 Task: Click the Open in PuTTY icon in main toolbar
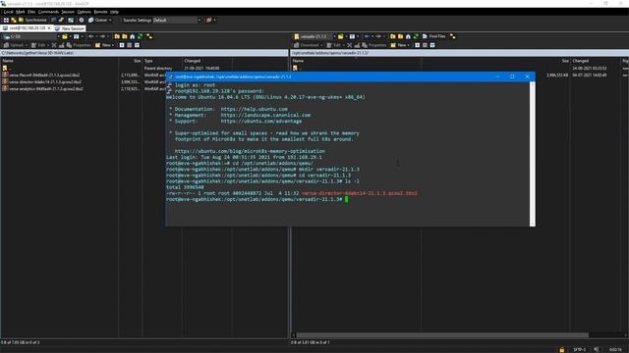(x=61, y=20)
